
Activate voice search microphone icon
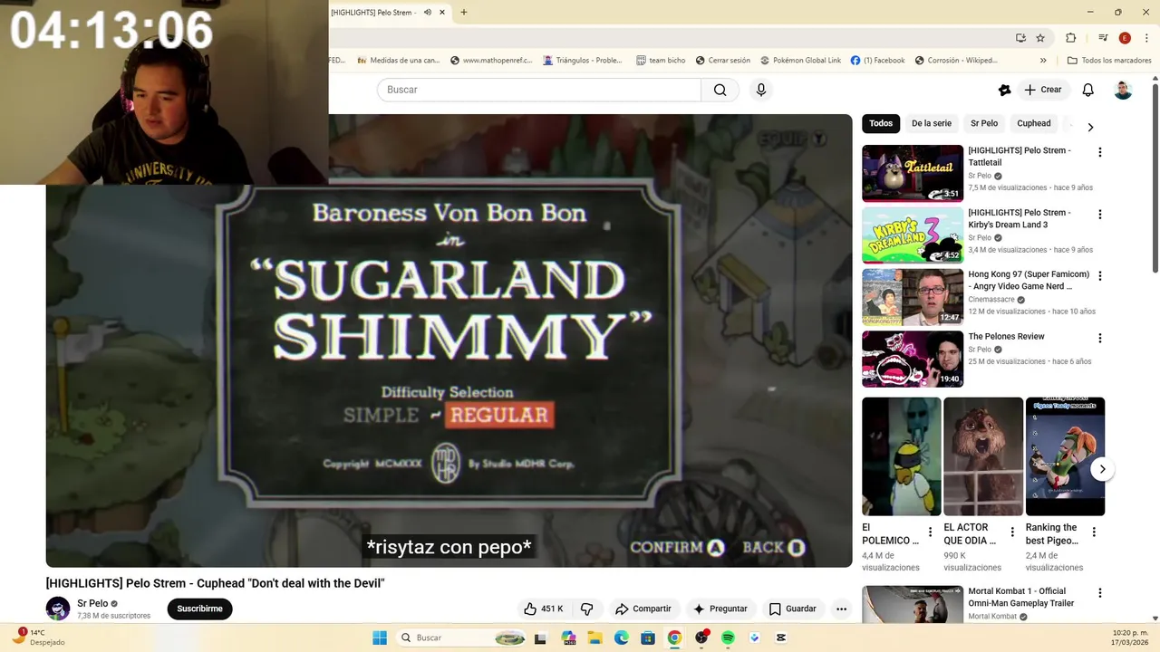tap(761, 90)
